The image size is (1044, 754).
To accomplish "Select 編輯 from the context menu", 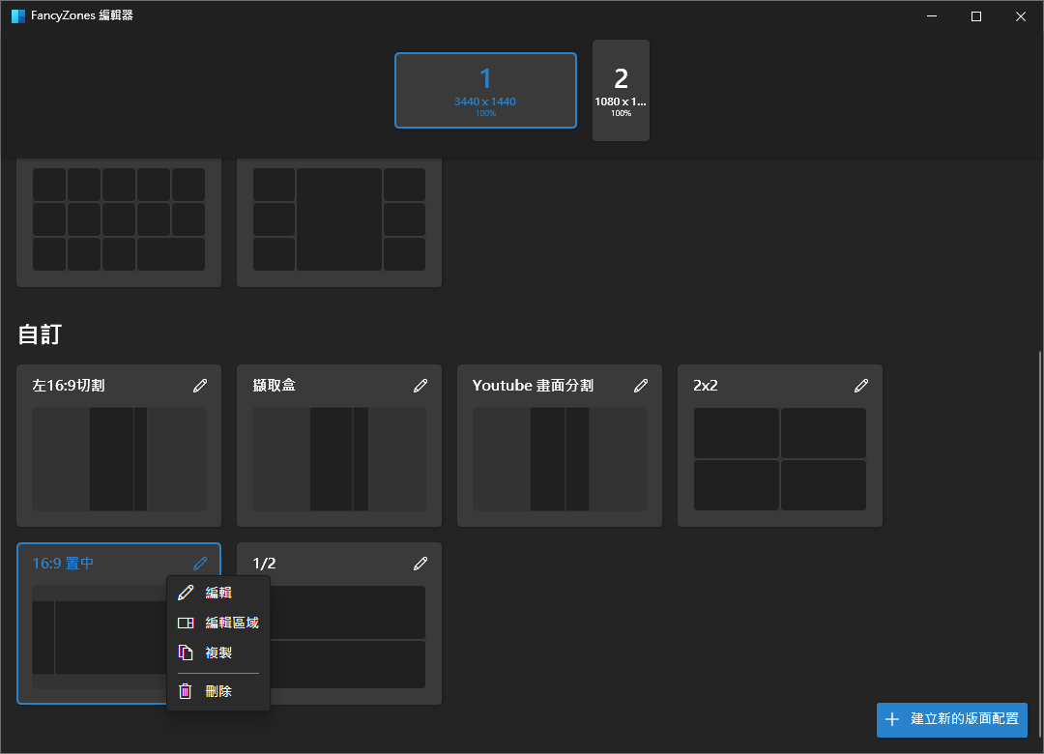I will (218, 593).
